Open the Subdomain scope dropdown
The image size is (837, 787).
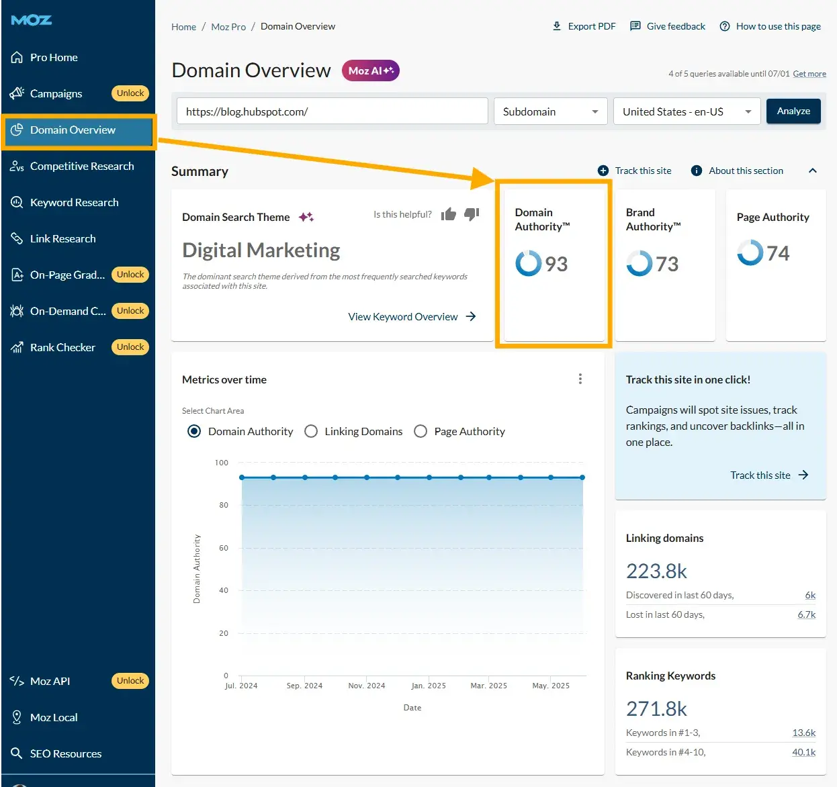550,111
